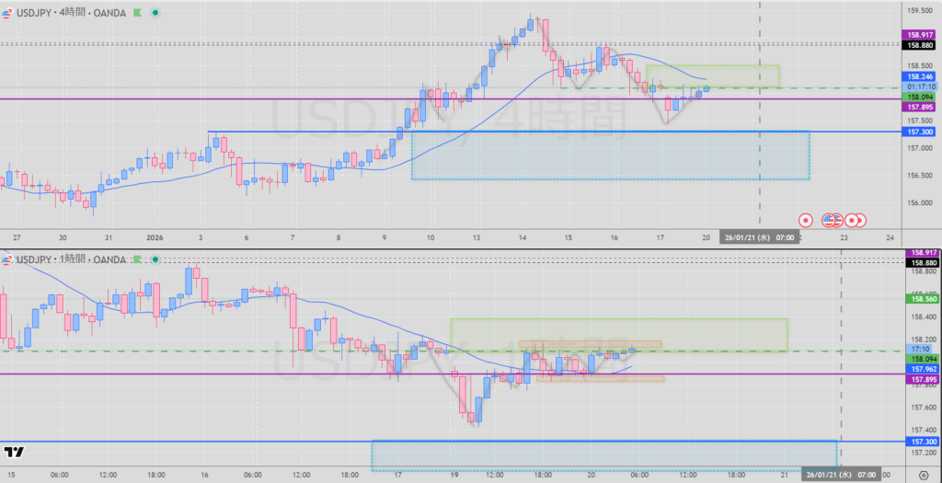Image resolution: width=942 pixels, height=483 pixels.
Task: Click the Japan economic event marker on upper chart
Action: click(806, 220)
